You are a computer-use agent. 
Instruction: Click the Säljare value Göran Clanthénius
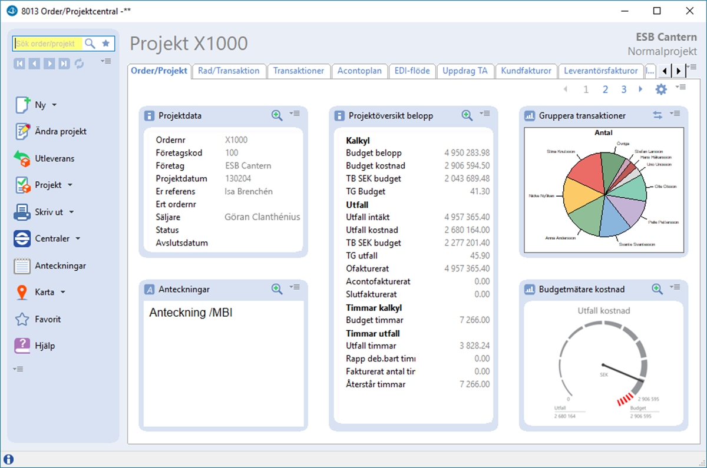tap(262, 217)
